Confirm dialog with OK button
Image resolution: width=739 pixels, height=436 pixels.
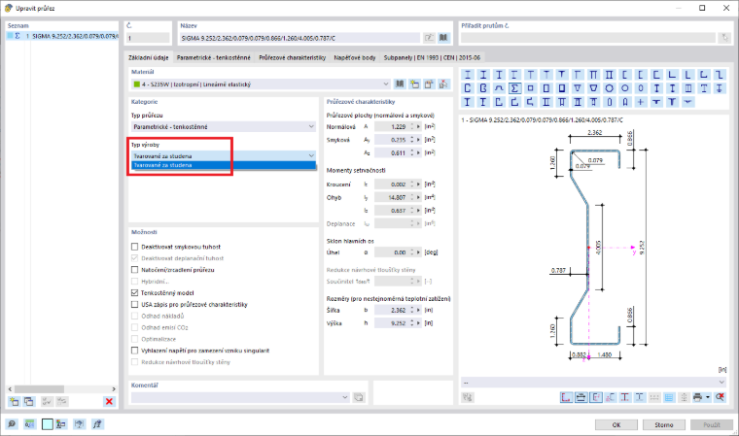click(x=616, y=424)
